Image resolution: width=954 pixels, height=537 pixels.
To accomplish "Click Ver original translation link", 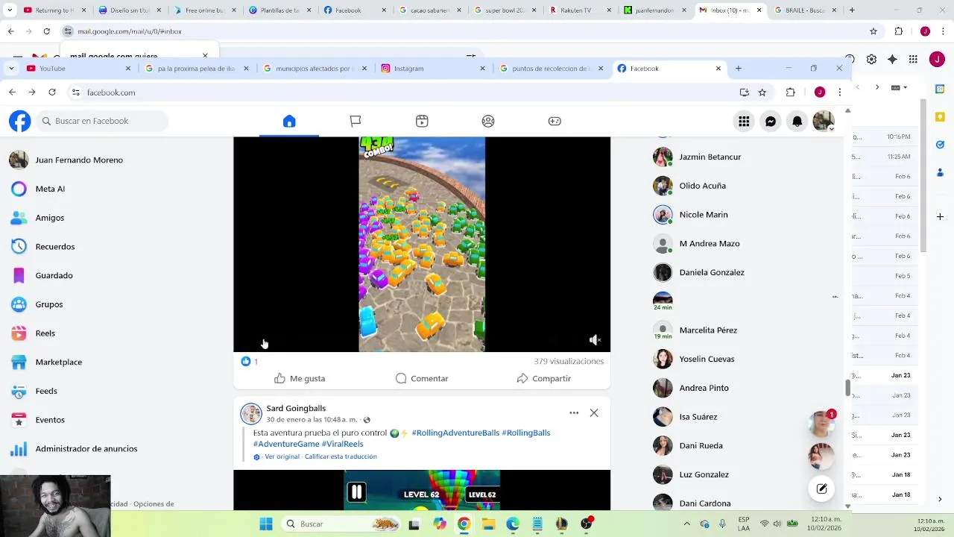I will pyautogui.click(x=282, y=456).
